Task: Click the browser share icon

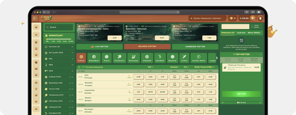Action: coord(247,12)
